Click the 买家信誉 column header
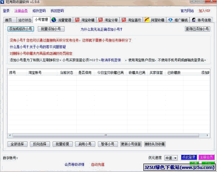Image resolution: width=217 pixels, height=172 pixels. click(156, 72)
